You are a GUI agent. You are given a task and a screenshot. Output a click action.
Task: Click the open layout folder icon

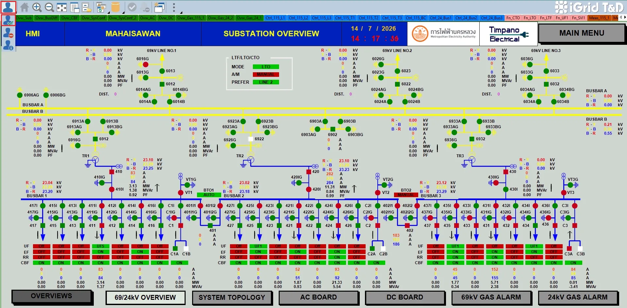(87, 7)
